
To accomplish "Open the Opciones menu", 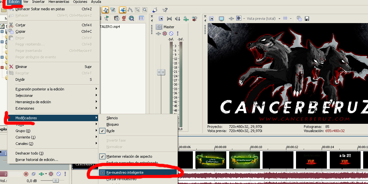I will 80,2.
